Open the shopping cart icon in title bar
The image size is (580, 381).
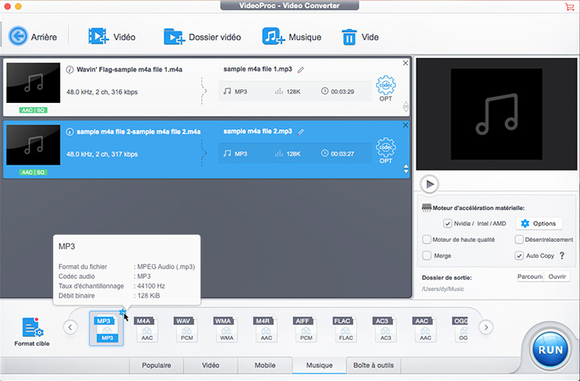pos(569,7)
